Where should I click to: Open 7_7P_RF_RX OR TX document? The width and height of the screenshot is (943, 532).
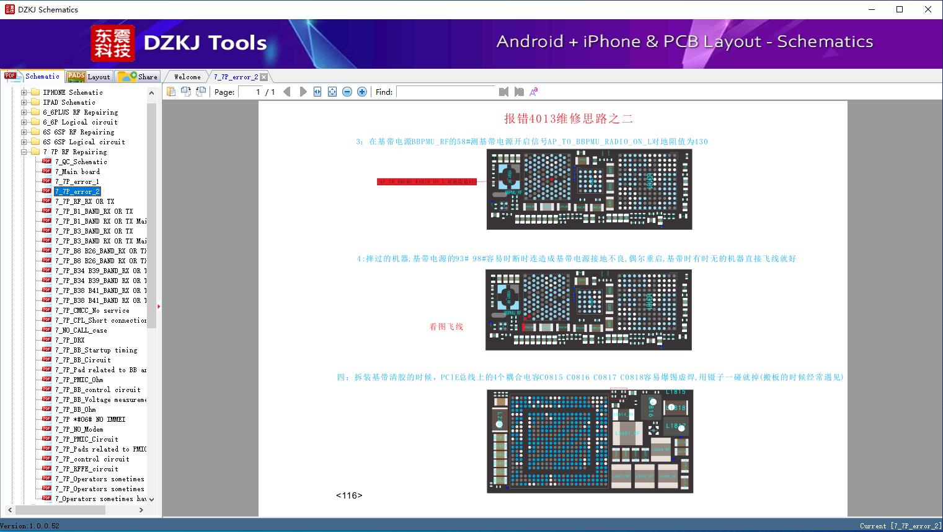pos(84,201)
